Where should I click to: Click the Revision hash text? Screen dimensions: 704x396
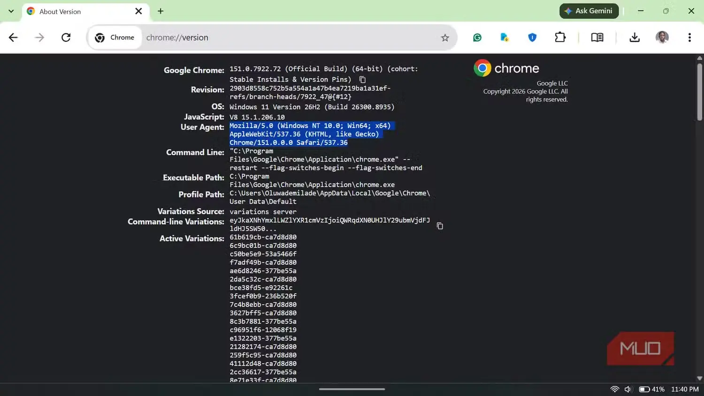310,92
